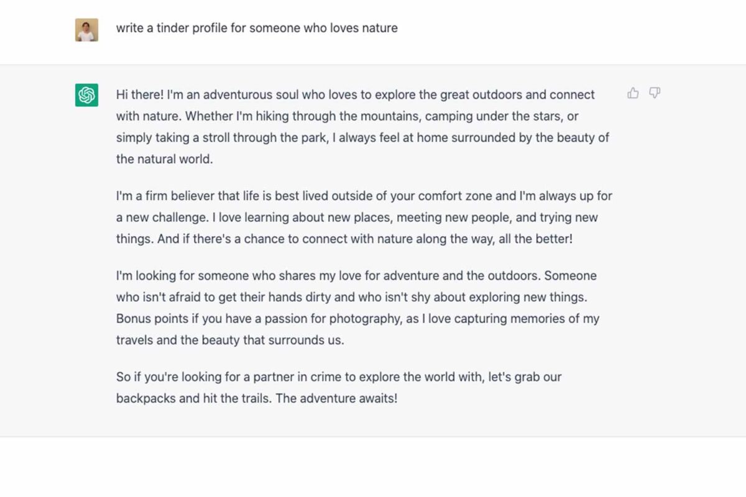
Task: Click the phrase "all the better!"
Action: coord(535,239)
